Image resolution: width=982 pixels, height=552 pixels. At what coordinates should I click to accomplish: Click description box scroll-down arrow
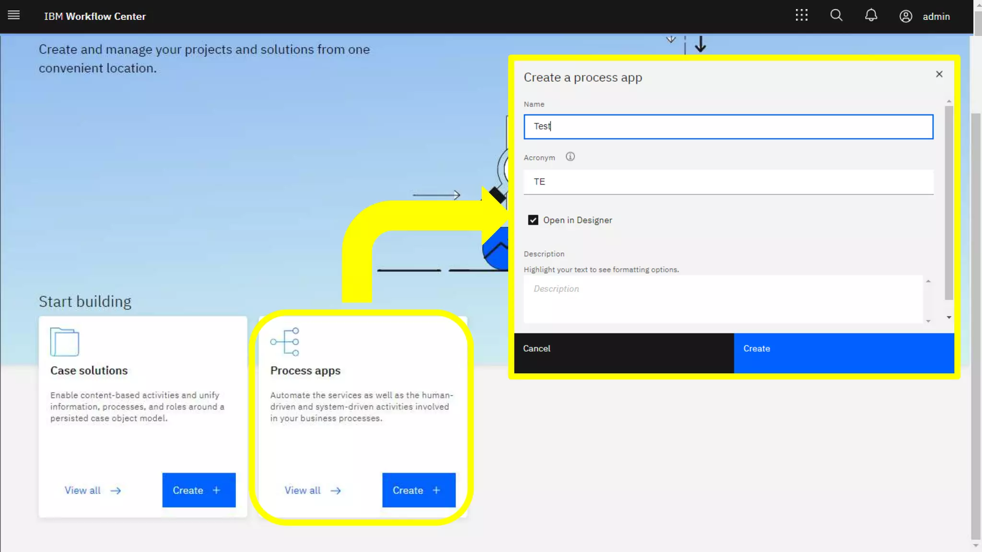tap(928, 321)
